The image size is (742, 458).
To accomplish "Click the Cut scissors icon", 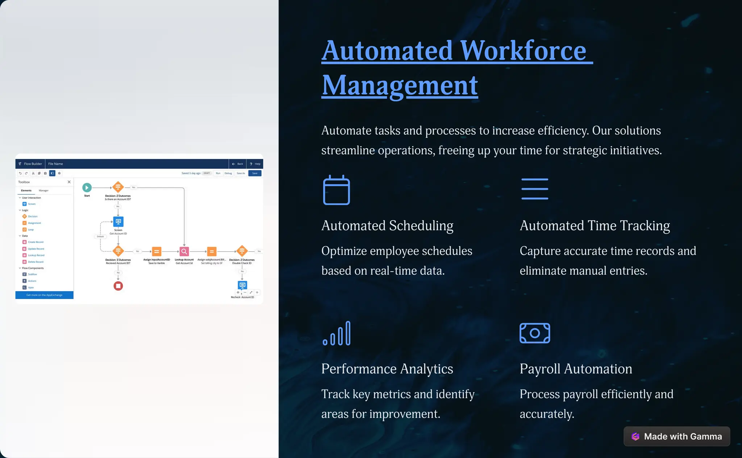I will click(x=33, y=173).
